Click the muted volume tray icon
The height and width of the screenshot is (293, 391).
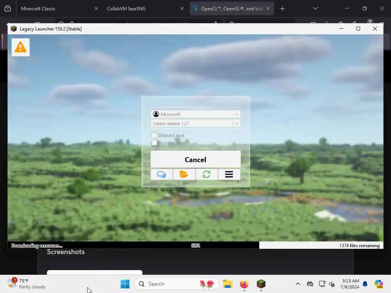pyautogui.click(x=332, y=284)
